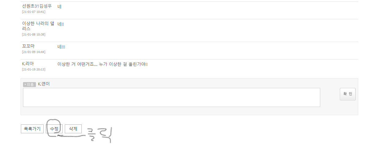Click the timestamp 21-01-09 14:44
Image resolution: width=381 pixels, height=144 pixels.
(34, 52)
